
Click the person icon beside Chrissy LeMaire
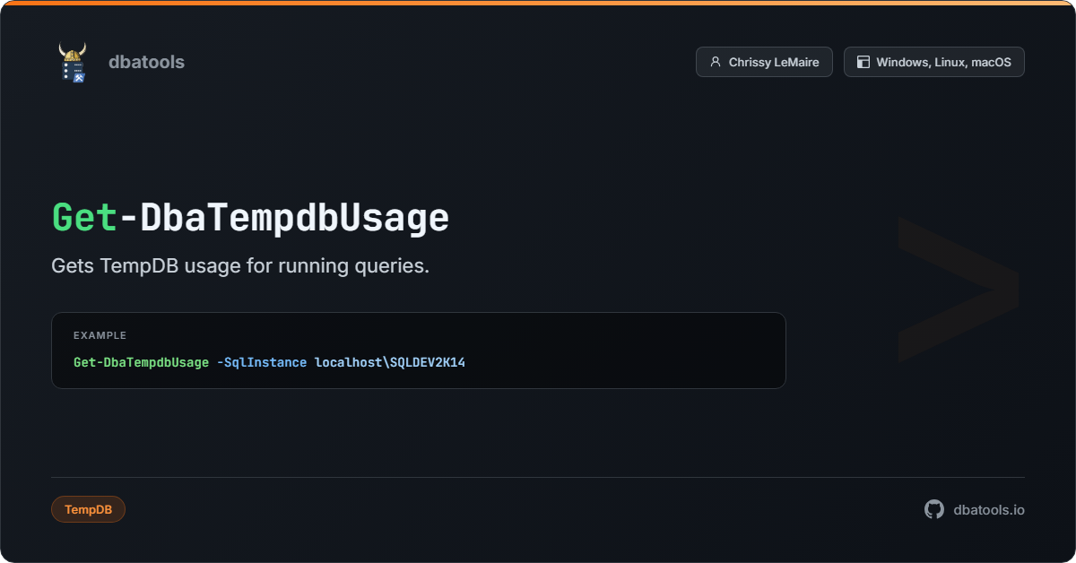coord(715,62)
